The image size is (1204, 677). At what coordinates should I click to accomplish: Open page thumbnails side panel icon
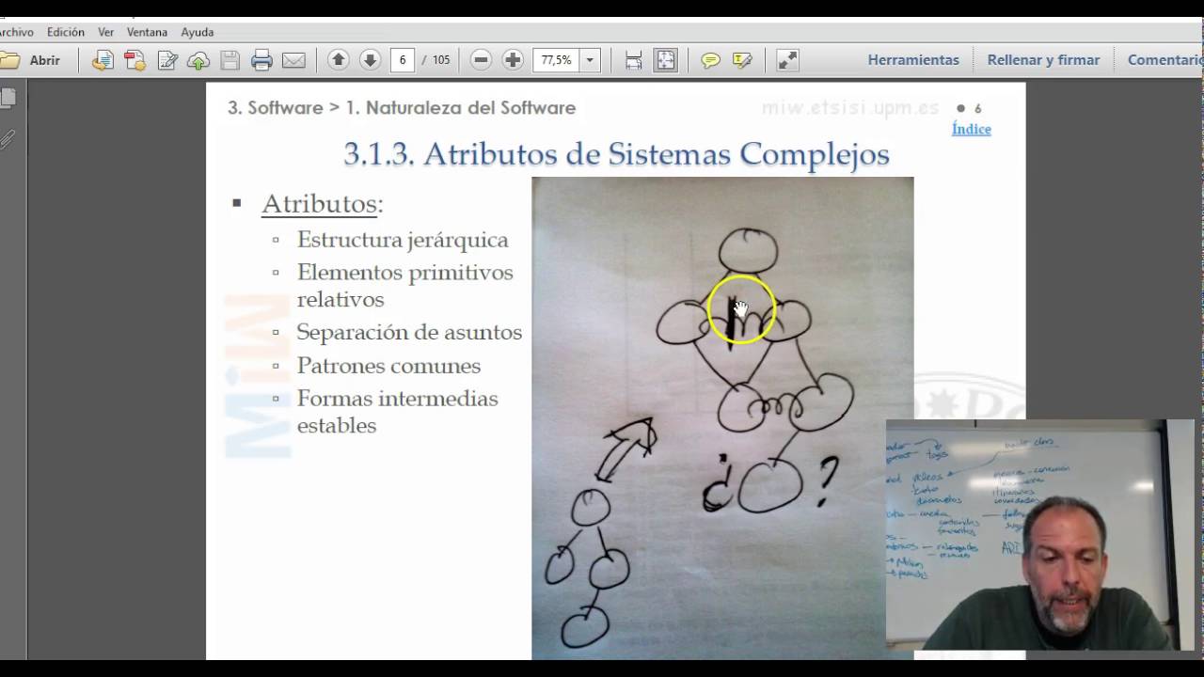(x=8, y=97)
